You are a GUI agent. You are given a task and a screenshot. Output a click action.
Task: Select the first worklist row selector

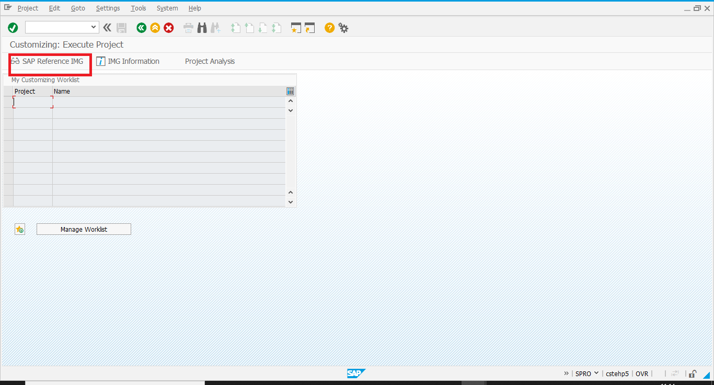(x=8, y=102)
